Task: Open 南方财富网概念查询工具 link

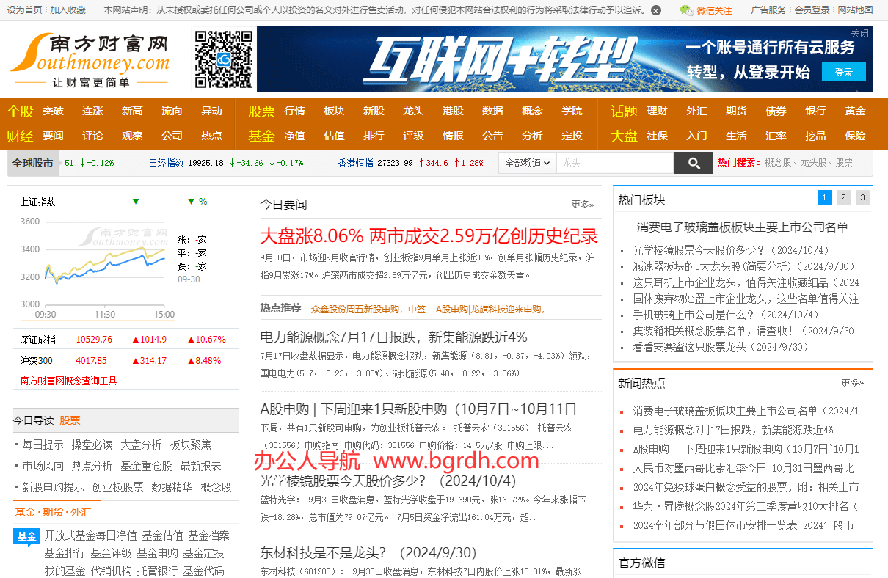Action: 68,381
